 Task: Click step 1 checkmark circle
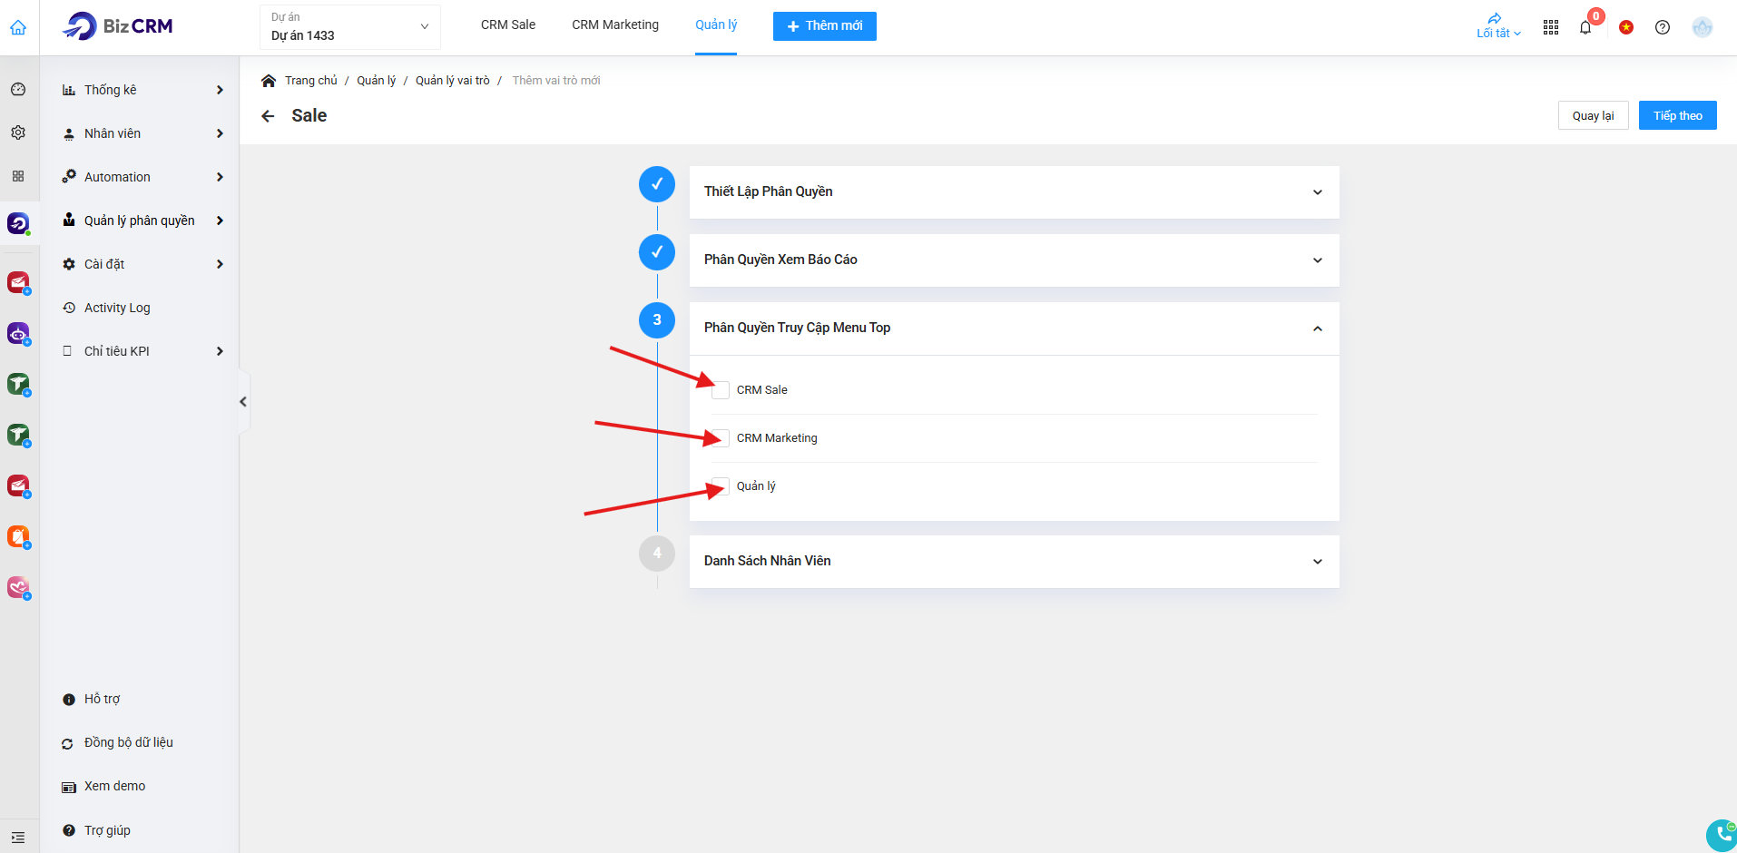click(x=657, y=184)
